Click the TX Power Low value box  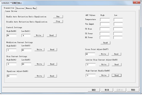(118, 33)
